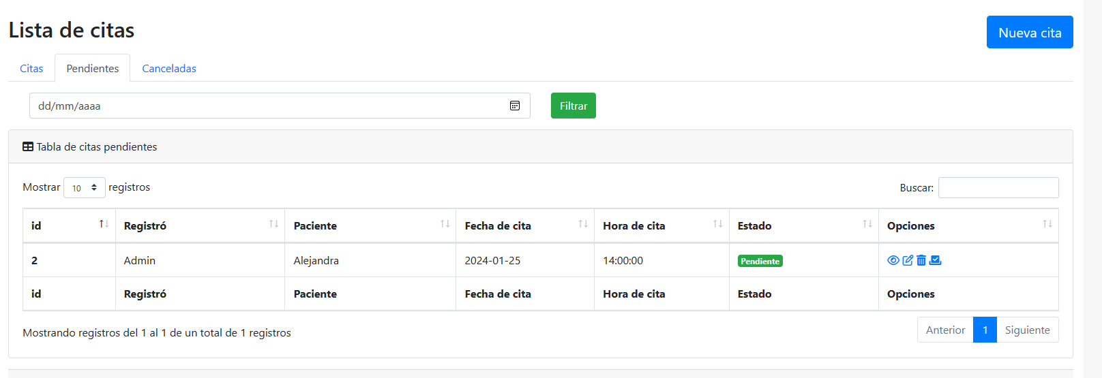
Task: Select the Pendientes tab
Action: pyautogui.click(x=93, y=68)
